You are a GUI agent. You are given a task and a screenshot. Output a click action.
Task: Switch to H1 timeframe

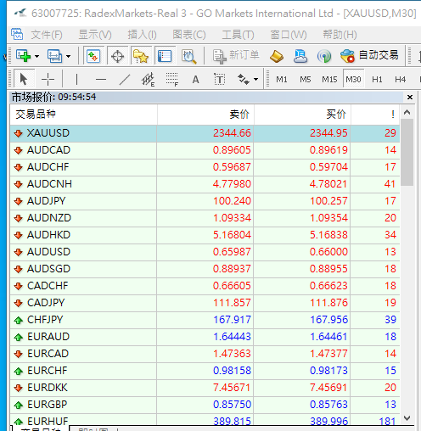pos(377,80)
